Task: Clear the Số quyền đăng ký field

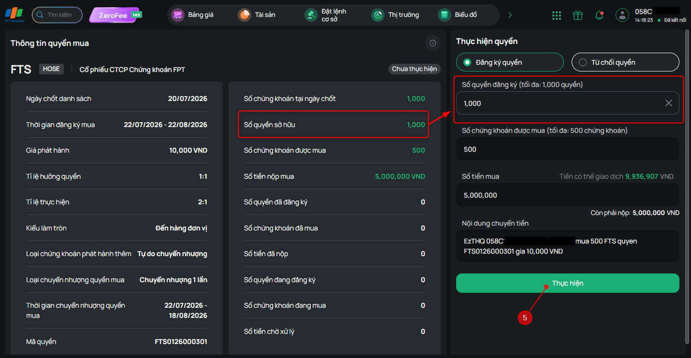Action: point(669,103)
